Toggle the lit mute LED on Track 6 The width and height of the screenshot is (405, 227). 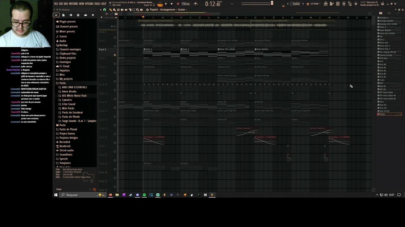(x=115, y=55)
